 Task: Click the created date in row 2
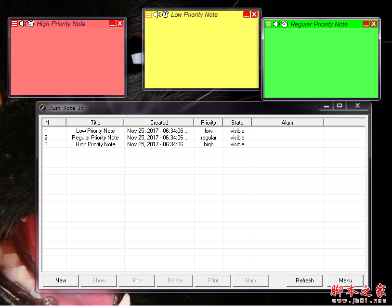[x=158, y=138]
